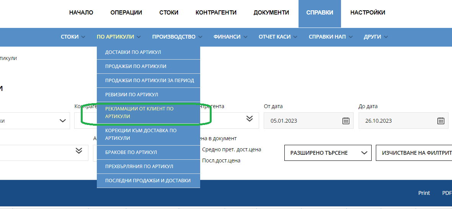Viewport: 452px width, 209px height.
Task: Open ПРОИЗВОДСТВО submenu label
Action: pyautogui.click(x=174, y=37)
